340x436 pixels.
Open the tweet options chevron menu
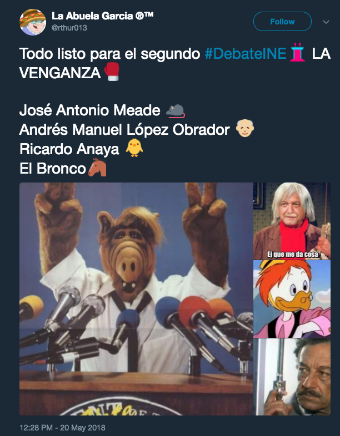point(326,22)
